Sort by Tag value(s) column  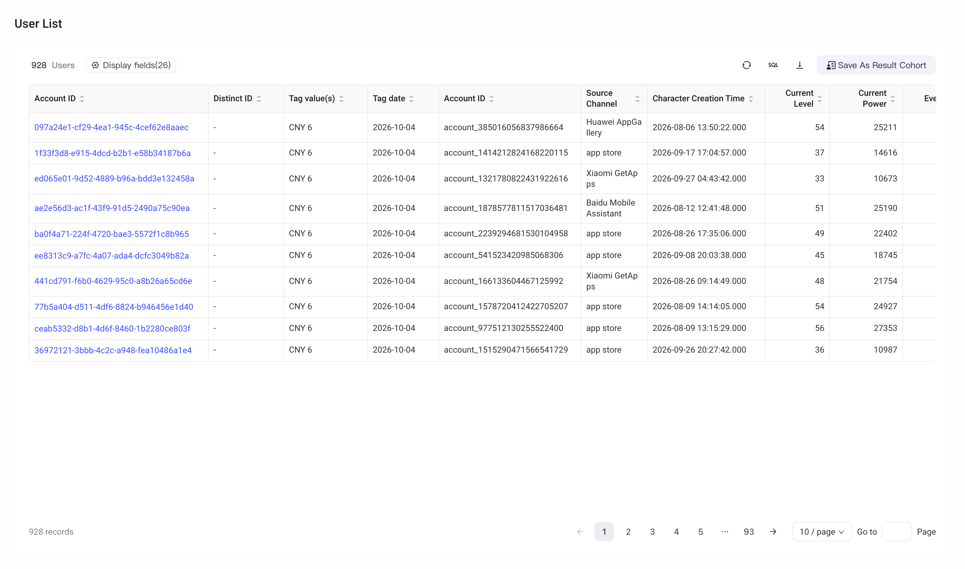(341, 99)
